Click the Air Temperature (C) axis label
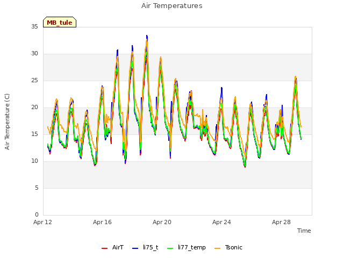The image size is (344, 258). coord(7,121)
